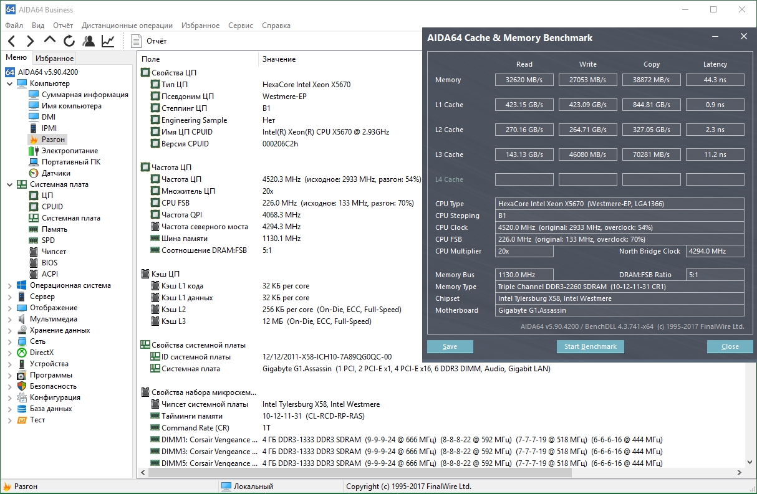
Task: Expand the Программы tree node
Action: click(x=9, y=375)
